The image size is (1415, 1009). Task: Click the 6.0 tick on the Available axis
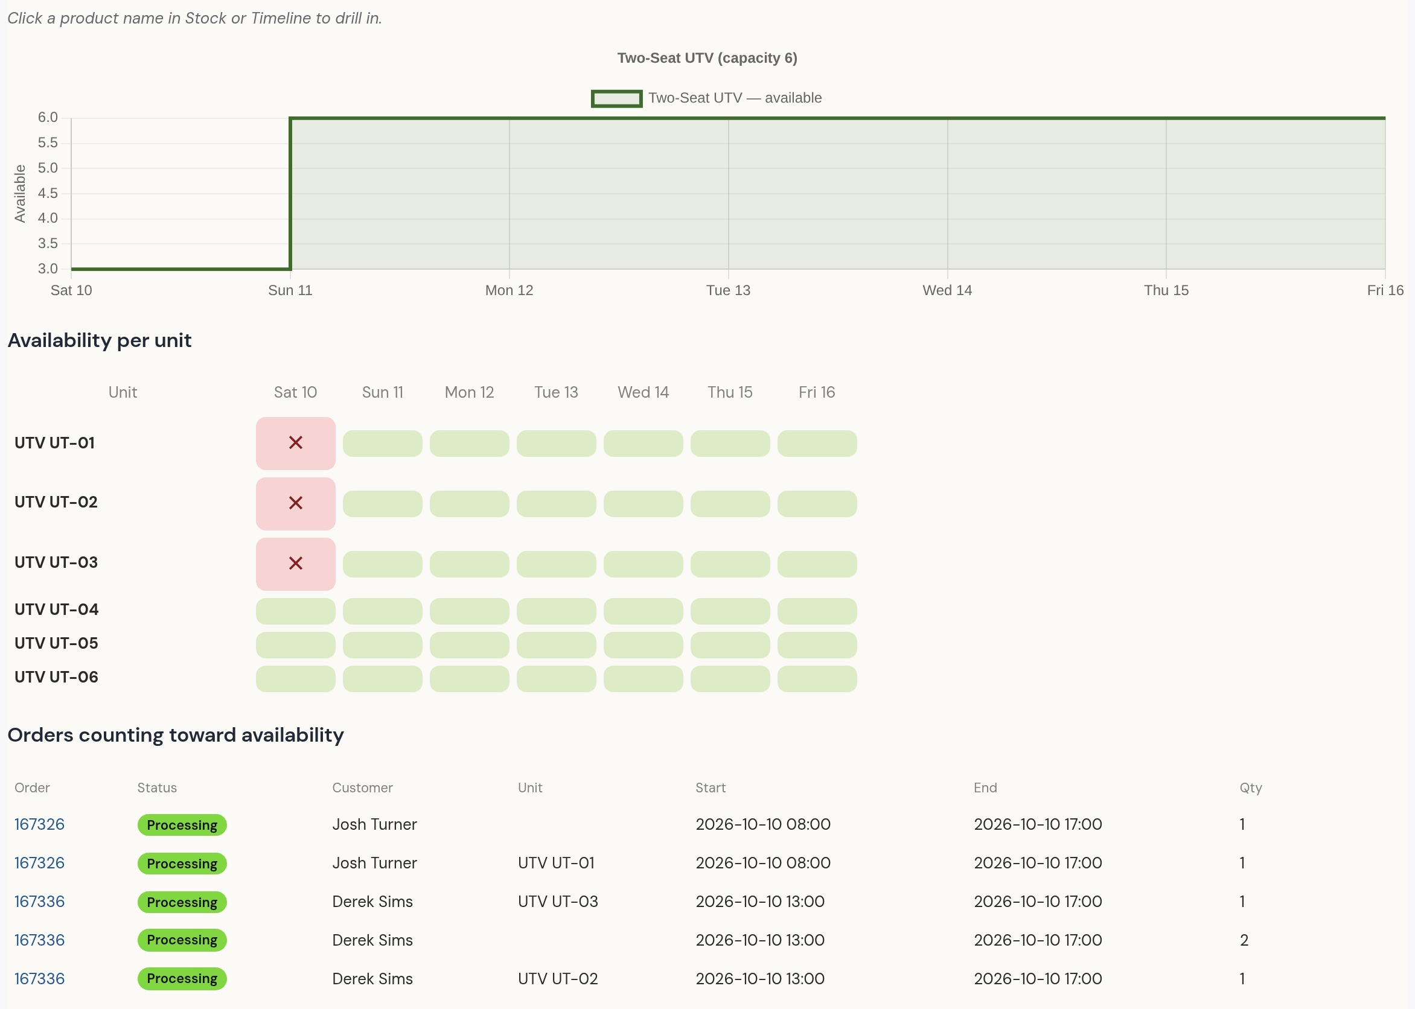pyautogui.click(x=48, y=118)
